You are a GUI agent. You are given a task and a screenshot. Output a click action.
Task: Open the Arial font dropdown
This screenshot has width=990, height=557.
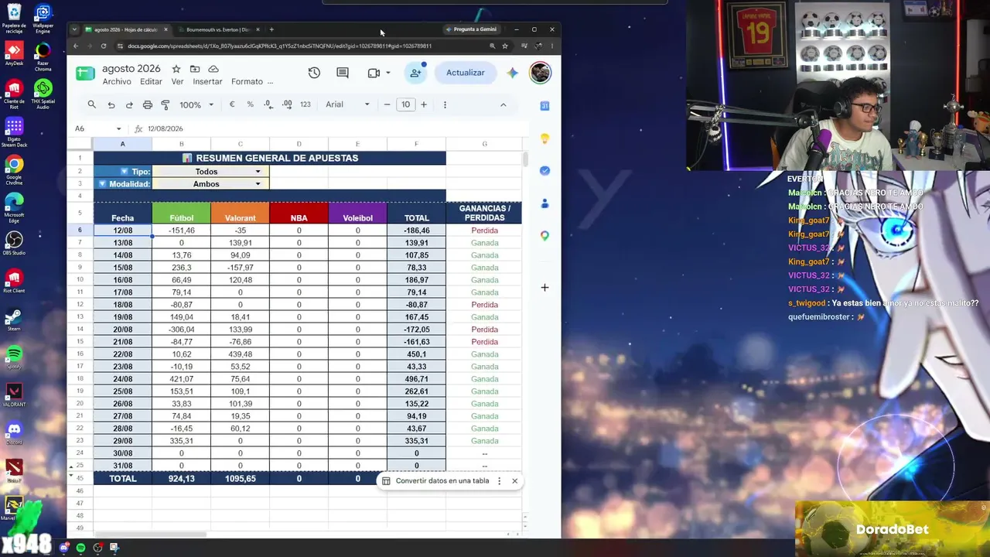[347, 104]
